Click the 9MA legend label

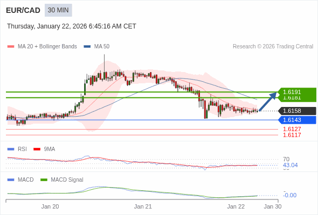pyautogui.click(x=50, y=149)
